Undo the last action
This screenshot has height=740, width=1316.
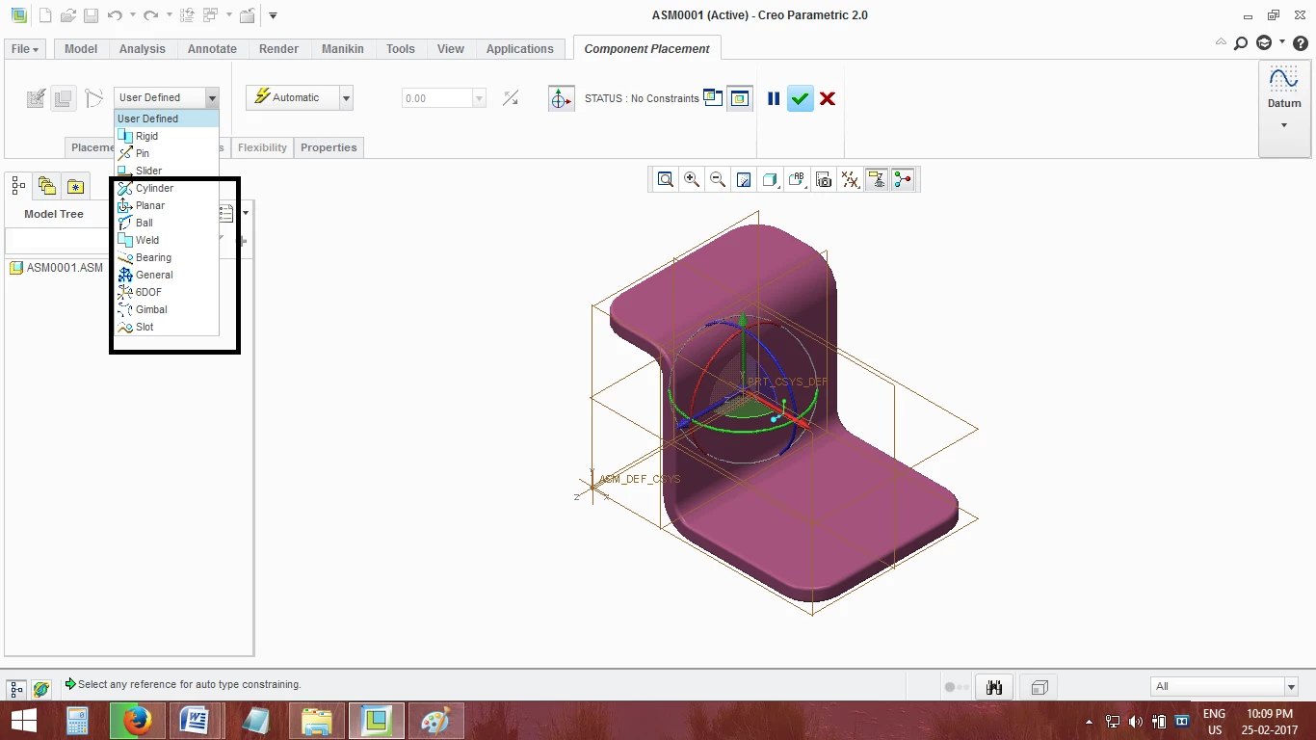click(x=115, y=15)
